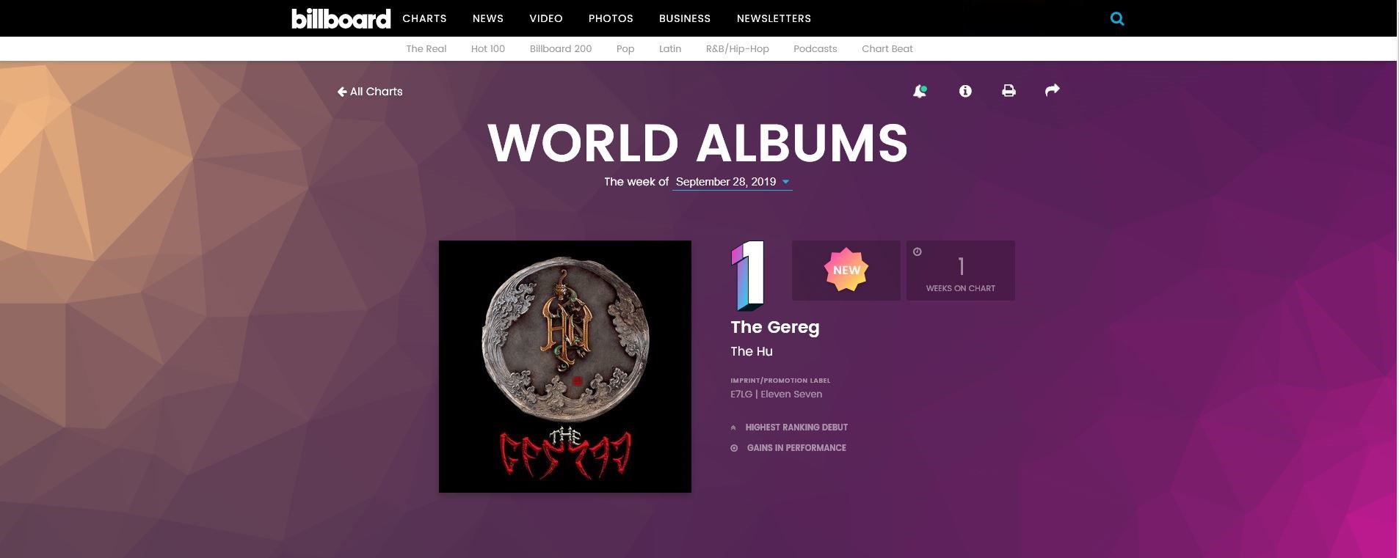The width and height of the screenshot is (1399, 558).
Task: Click The Gereg album title
Action: 775,327
